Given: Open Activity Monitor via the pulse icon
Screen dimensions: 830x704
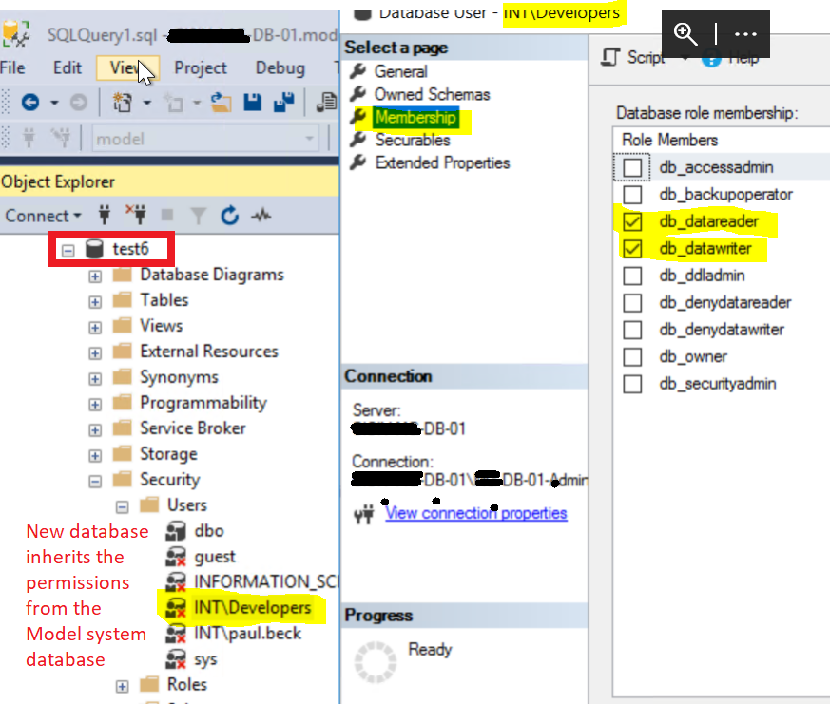Looking at the screenshot, I should [260, 216].
